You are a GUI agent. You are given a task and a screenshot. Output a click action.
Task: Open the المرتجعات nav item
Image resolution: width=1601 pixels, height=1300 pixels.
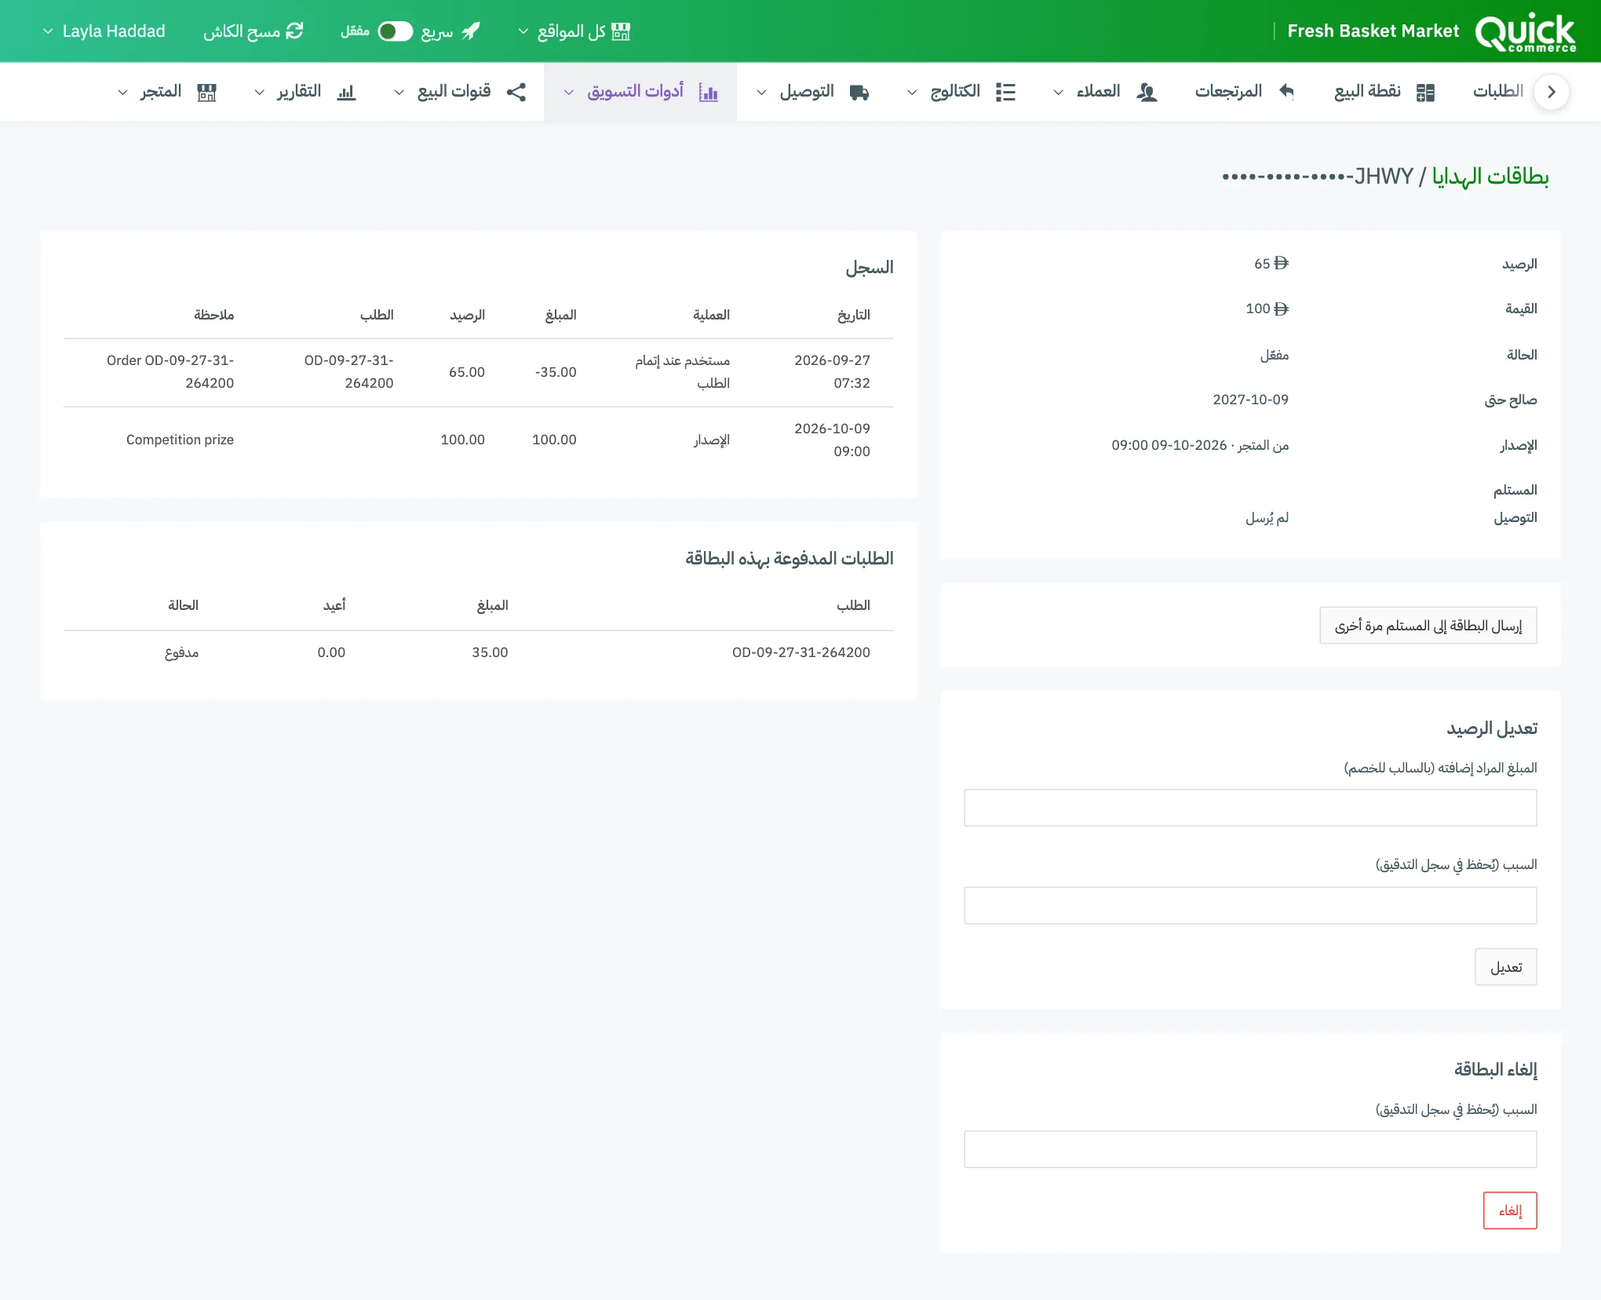coord(1228,92)
